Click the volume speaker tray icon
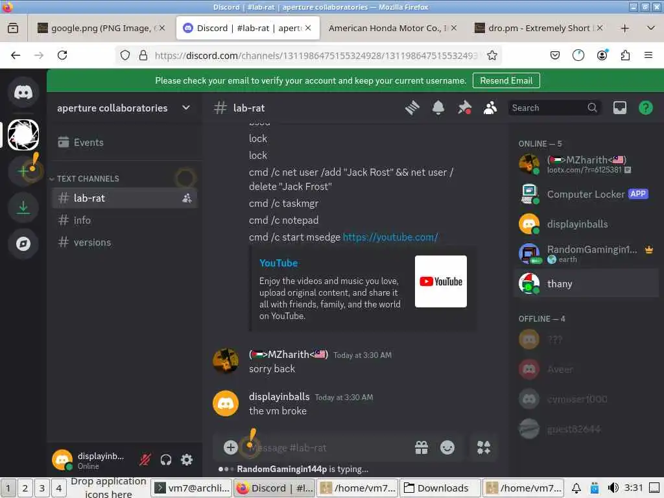Image resolution: width=664 pixels, height=498 pixels. (613, 488)
